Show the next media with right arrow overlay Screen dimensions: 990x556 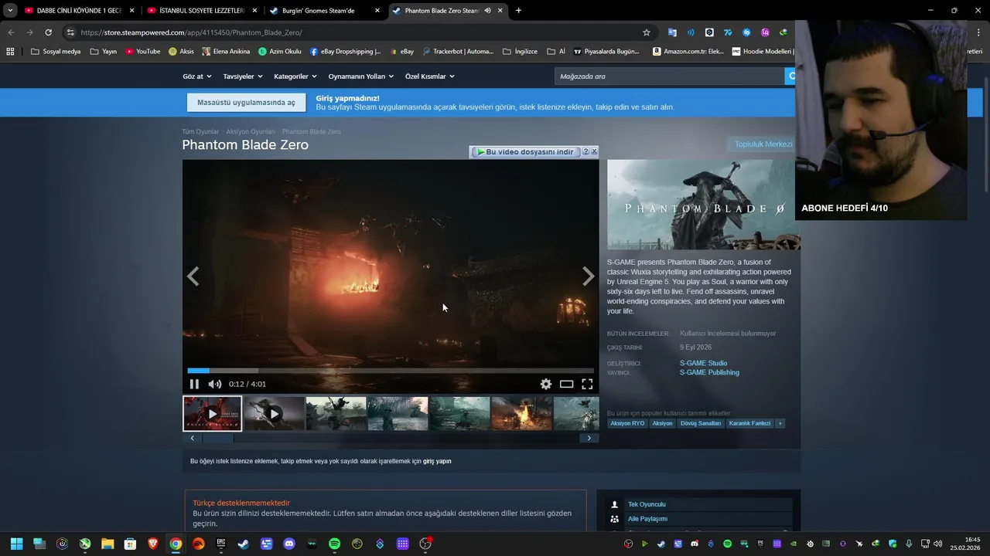pos(589,276)
